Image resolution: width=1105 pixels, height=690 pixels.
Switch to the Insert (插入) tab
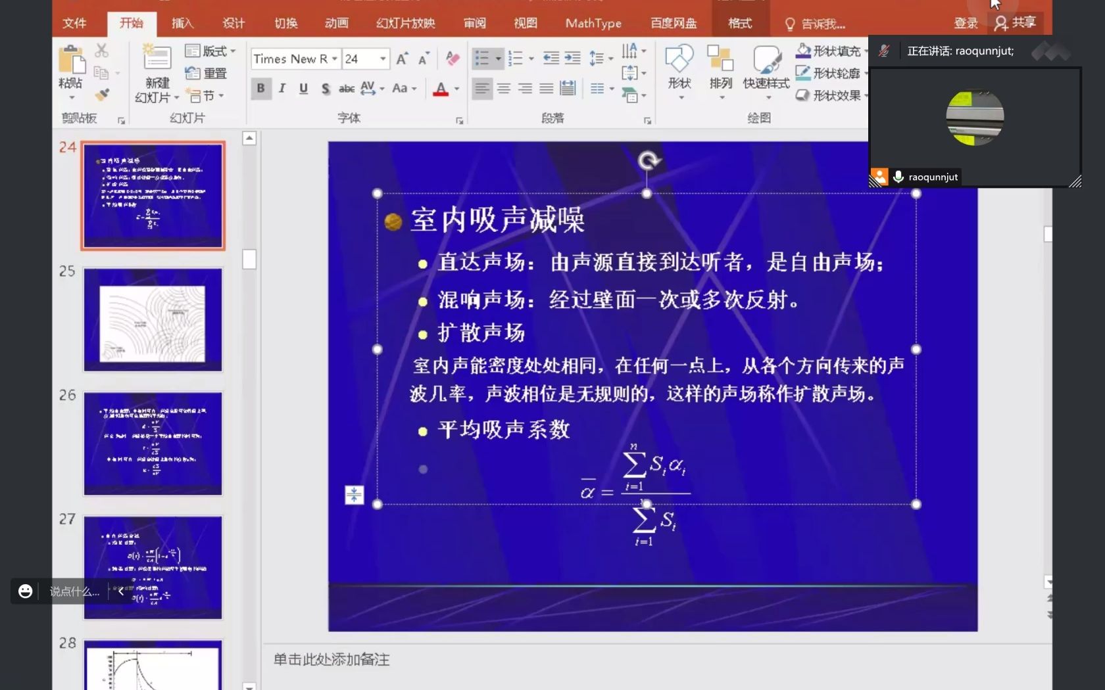coord(182,23)
